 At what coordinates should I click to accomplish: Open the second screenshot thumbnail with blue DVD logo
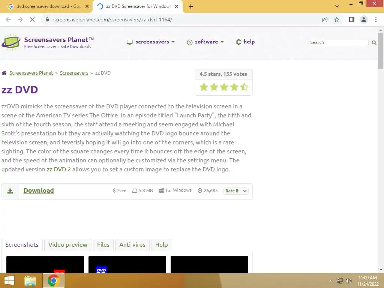pos(127,264)
